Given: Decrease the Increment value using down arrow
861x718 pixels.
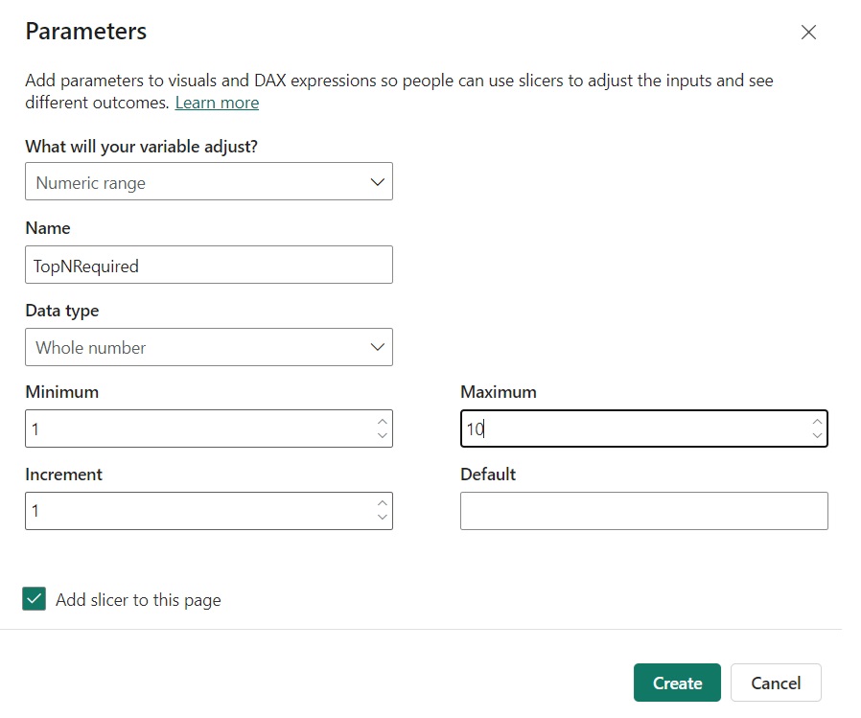Looking at the screenshot, I should pyautogui.click(x=383, y=518).
